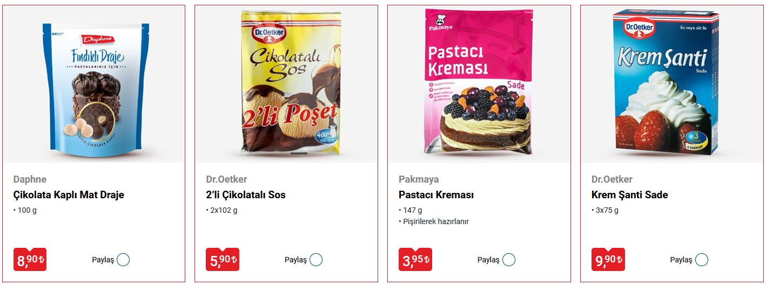
Task: Open the Dr.Oetker Krem Şanti product image
Action: click(665, 82)
